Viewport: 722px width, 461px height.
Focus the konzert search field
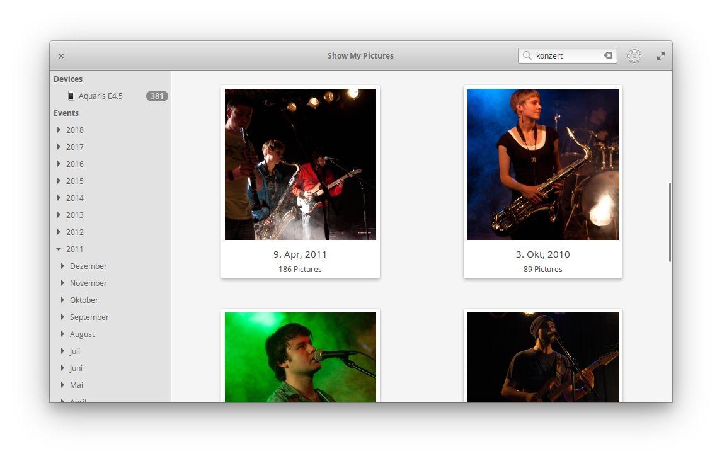click(x=567, y=55)
